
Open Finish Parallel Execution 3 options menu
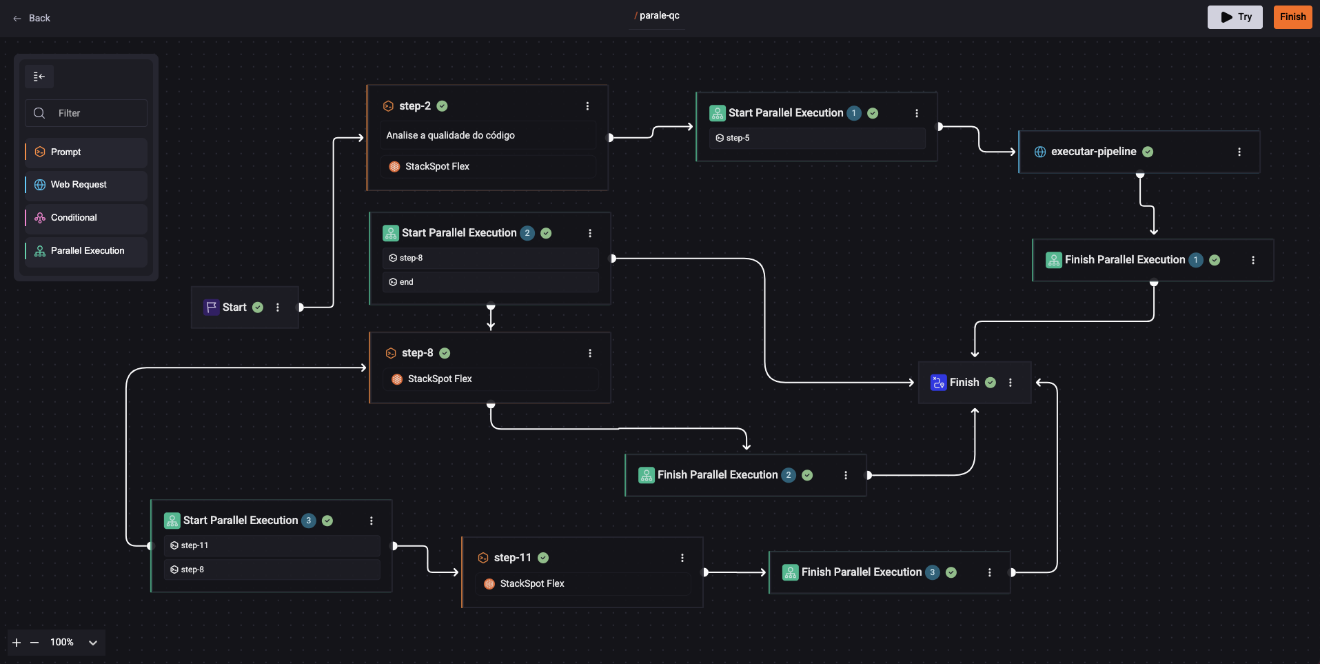(x=989, y=572)
